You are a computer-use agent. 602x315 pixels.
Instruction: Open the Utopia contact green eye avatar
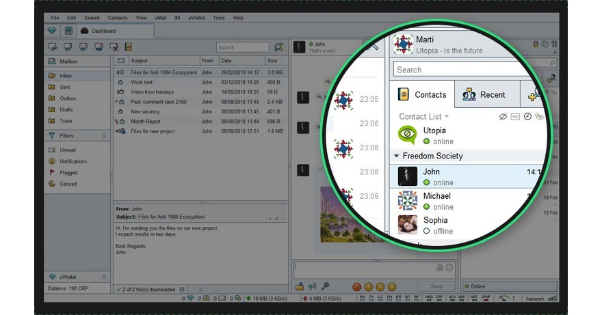[x=407, y=135]
